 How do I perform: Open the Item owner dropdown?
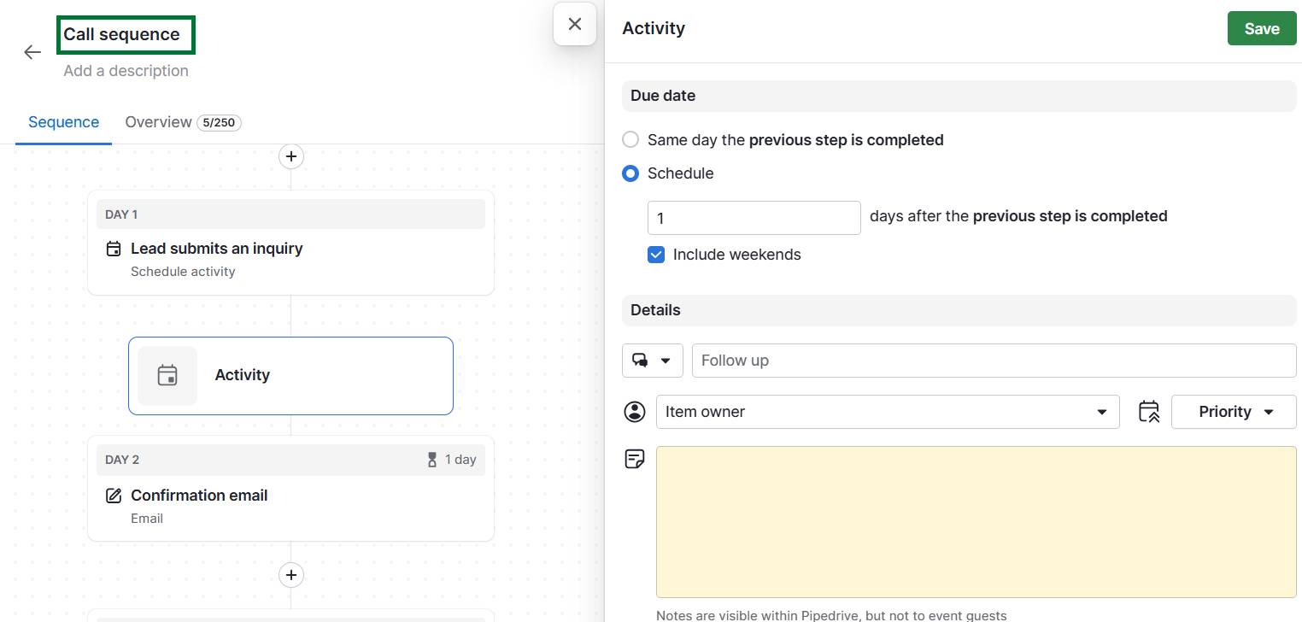[888, 412]
